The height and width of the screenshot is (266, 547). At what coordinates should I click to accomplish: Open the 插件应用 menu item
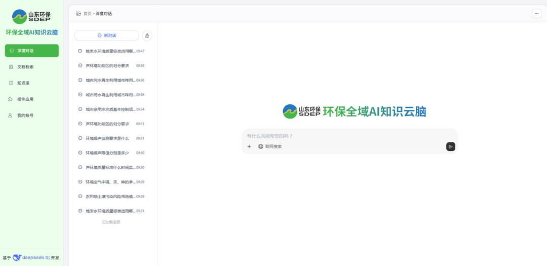tap(32, 99)
